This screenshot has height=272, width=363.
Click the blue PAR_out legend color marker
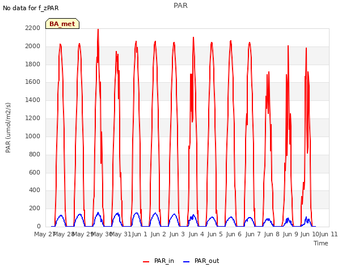pos(186,262)
